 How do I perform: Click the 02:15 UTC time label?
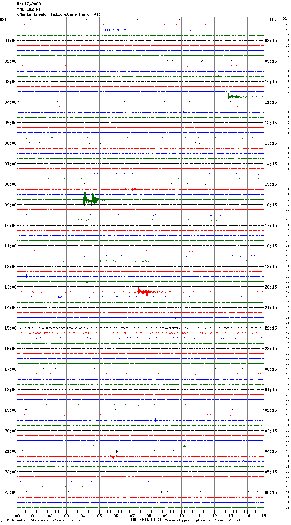(271, 410)
